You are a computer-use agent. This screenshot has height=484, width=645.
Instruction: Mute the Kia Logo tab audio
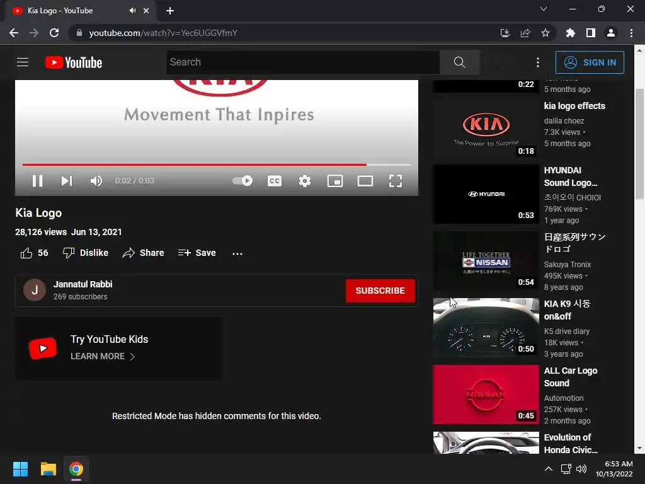pyautogui.click(x=132, y=11)
